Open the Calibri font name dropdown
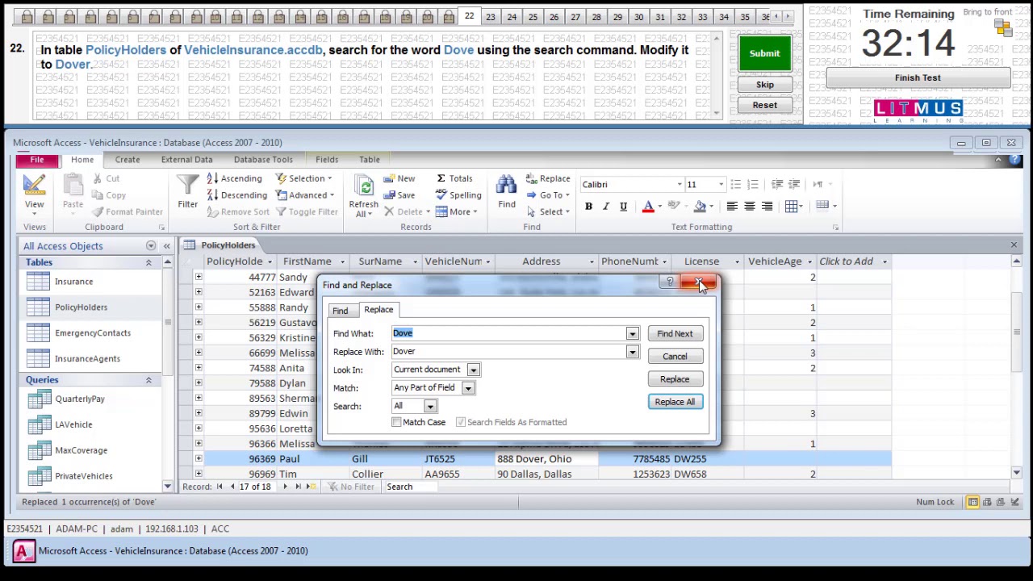This screenshot has width=1033, height=581. click(x=679, y=185)
